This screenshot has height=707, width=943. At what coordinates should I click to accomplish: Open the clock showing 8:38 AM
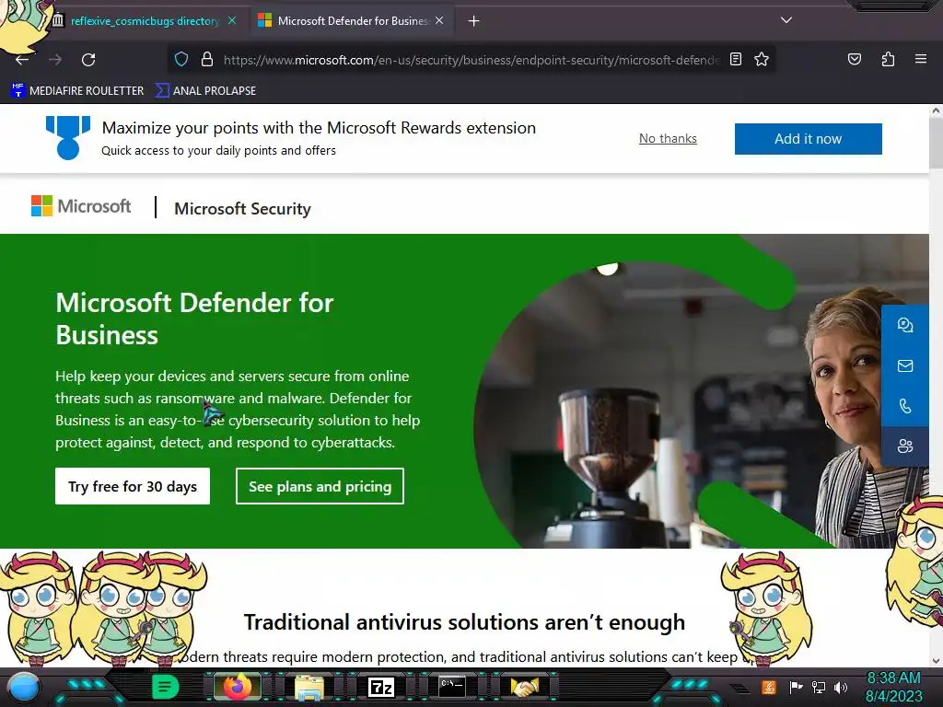click(x=893, y=687)
